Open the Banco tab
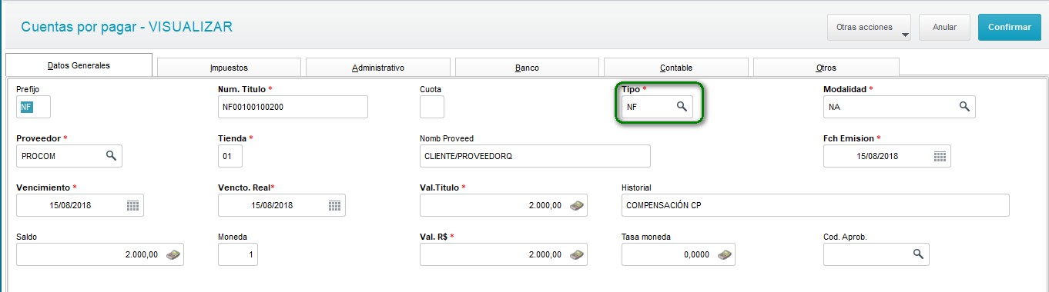The image size is (1049, 292). 527,68
